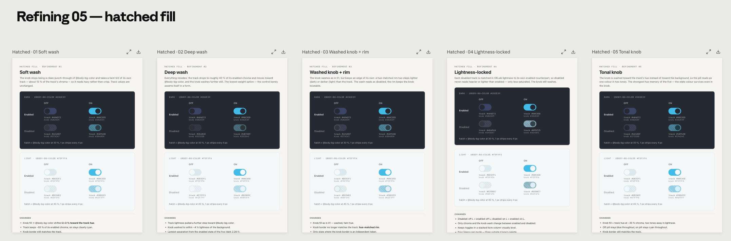Viewport: 731px width, 241px height.
Task: Toggle Soft wash light Disabled OFF hatched switch
Action: coord(50,189)
